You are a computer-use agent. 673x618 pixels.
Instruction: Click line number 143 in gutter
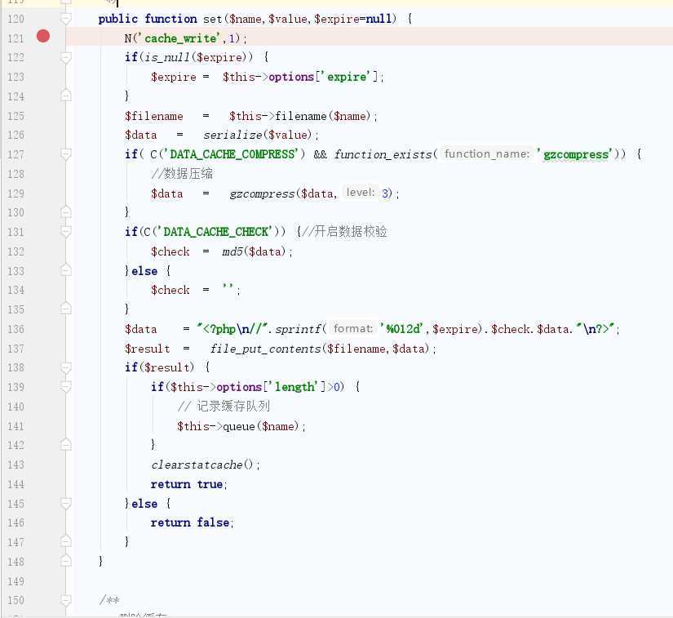click(15, 465)
